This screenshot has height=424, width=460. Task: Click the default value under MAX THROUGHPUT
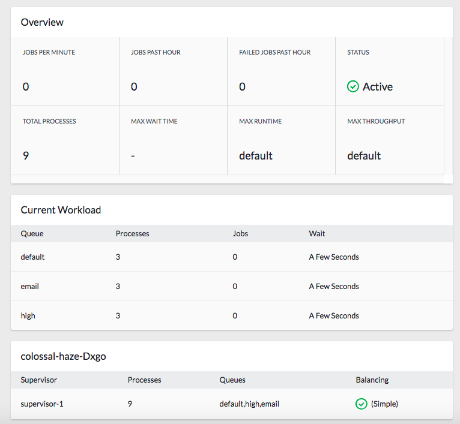point(364,155)
